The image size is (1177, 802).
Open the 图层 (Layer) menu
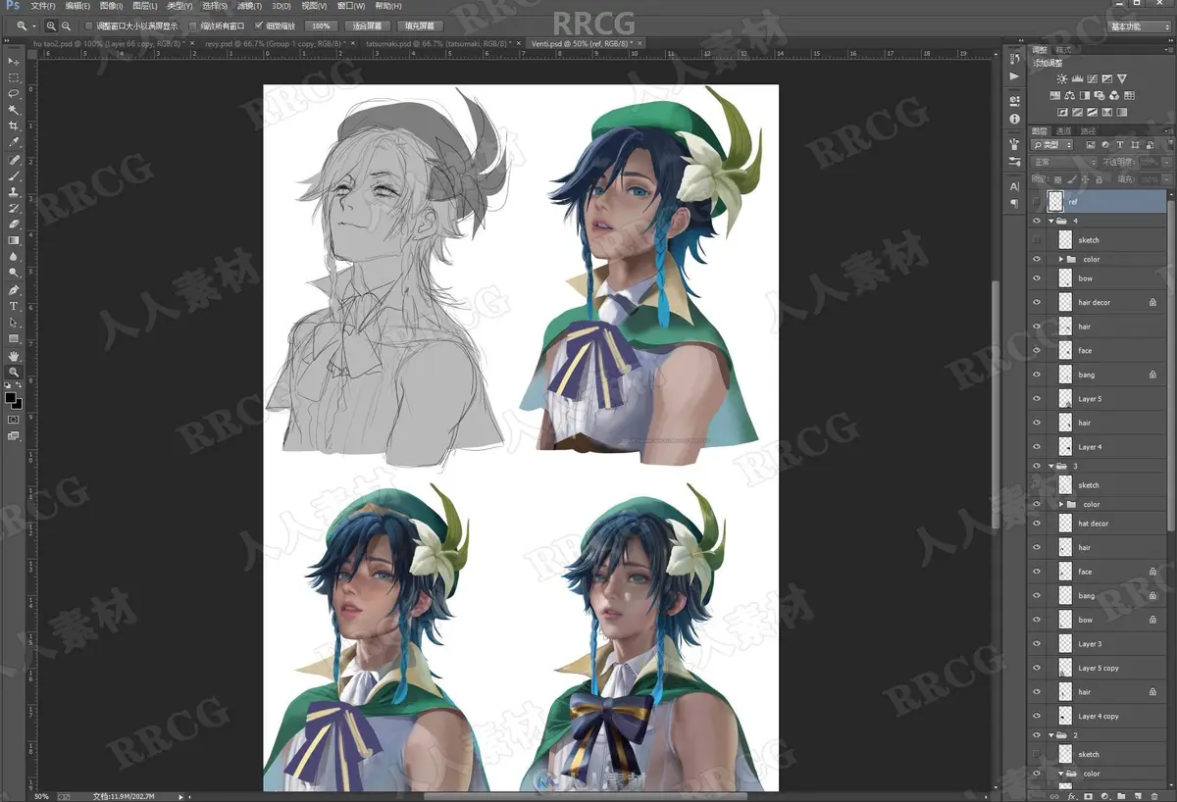[146, 6]
